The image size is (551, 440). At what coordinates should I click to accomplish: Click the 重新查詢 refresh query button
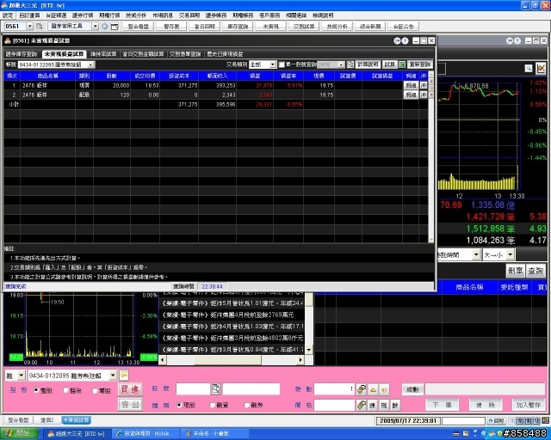[419, 64]
